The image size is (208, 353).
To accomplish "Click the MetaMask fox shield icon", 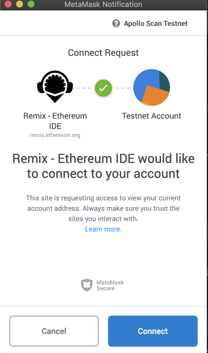I will click(86, 285).
